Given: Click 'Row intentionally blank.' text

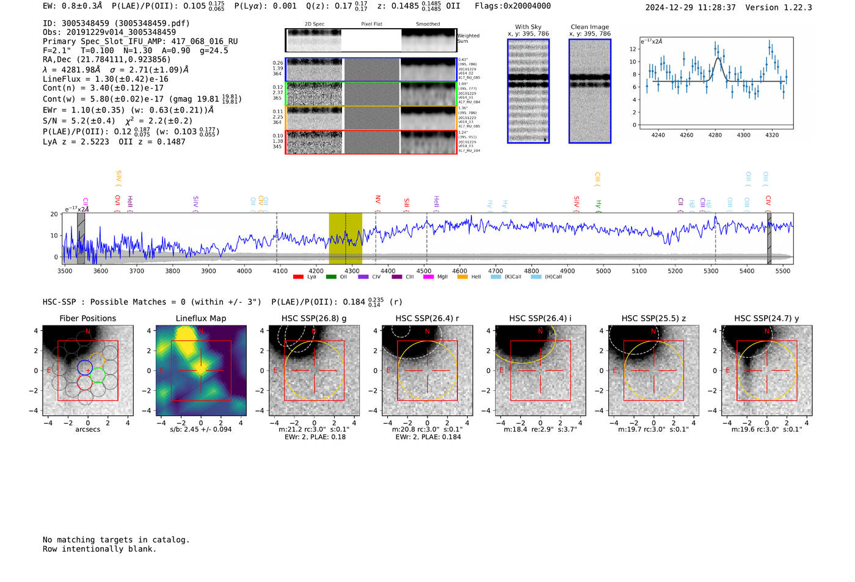Looking at the screenshot, I should (x=100, y=549).
